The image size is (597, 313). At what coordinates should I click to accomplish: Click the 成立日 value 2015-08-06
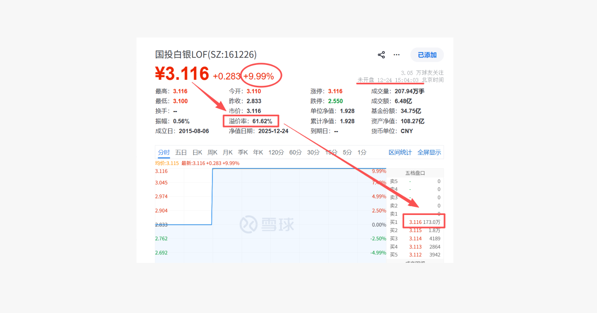(x=194, y=131)
